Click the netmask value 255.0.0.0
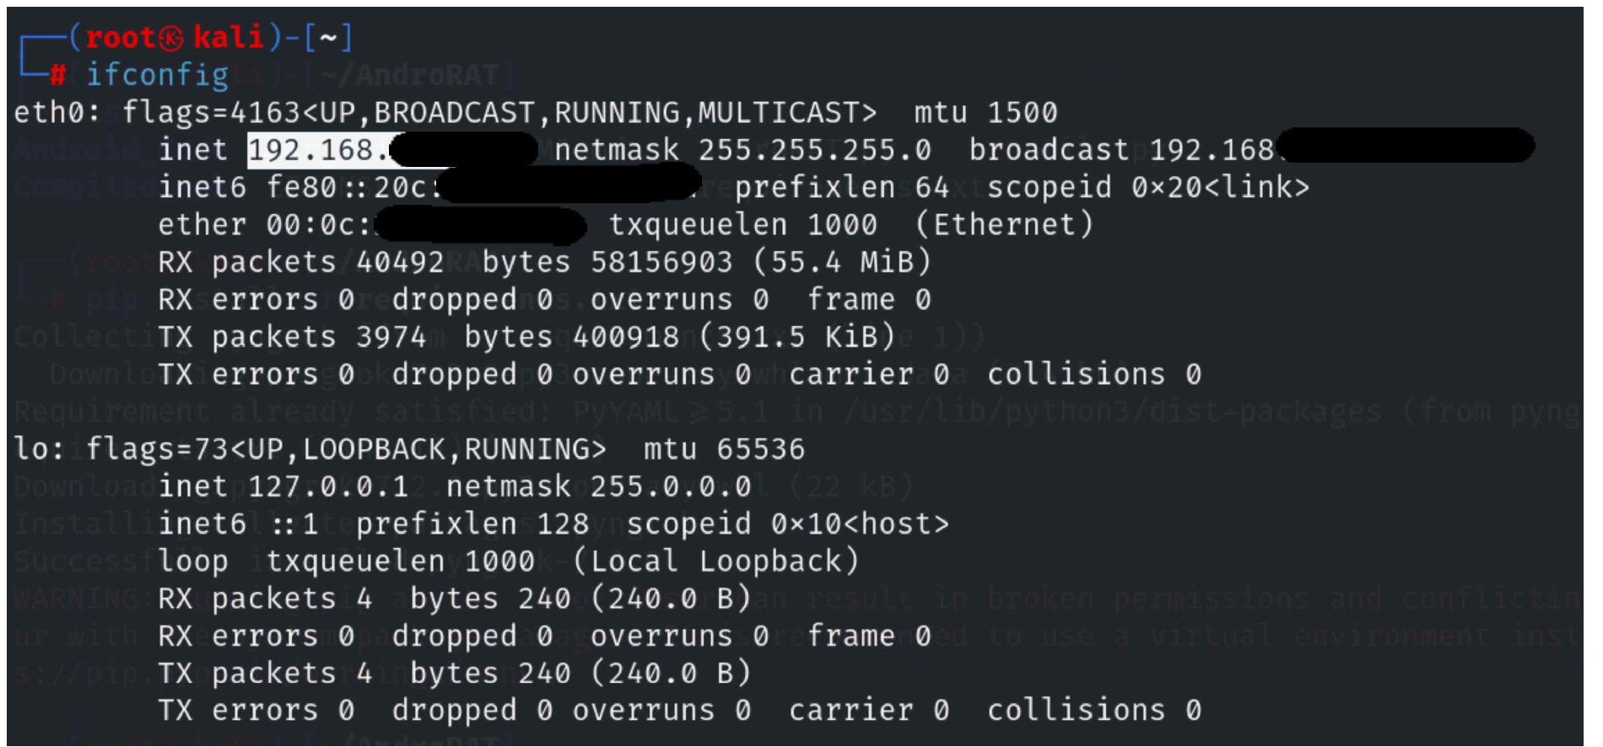This screenshot has width=1603, height=747. (670, 486)
